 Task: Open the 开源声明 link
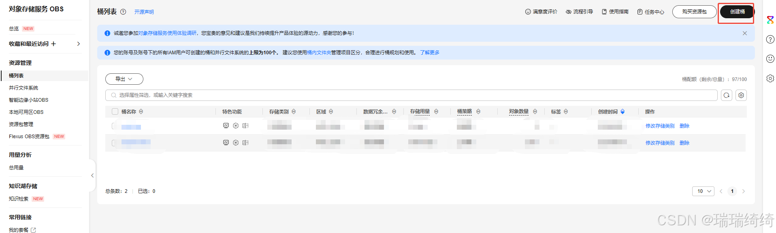click(144, 12)
